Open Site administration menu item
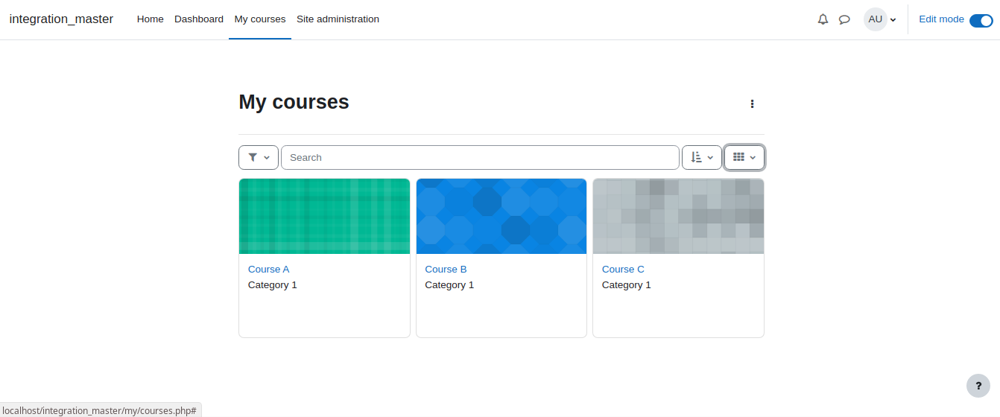 point(338,19)
